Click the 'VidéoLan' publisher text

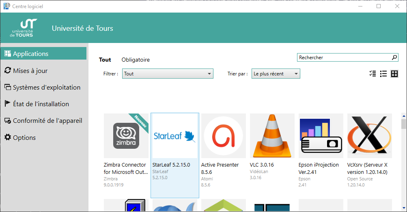coord(259,171)
